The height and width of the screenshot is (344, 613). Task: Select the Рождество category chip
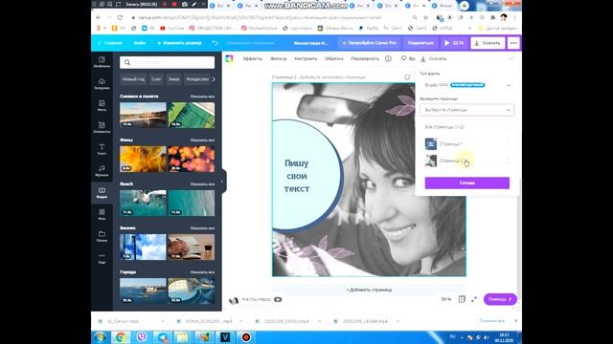coord(197,79)
